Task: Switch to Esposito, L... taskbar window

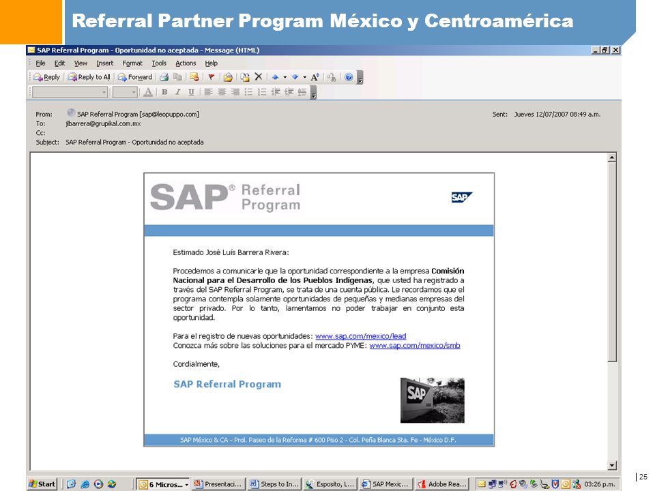Action: tap(330, 484)
